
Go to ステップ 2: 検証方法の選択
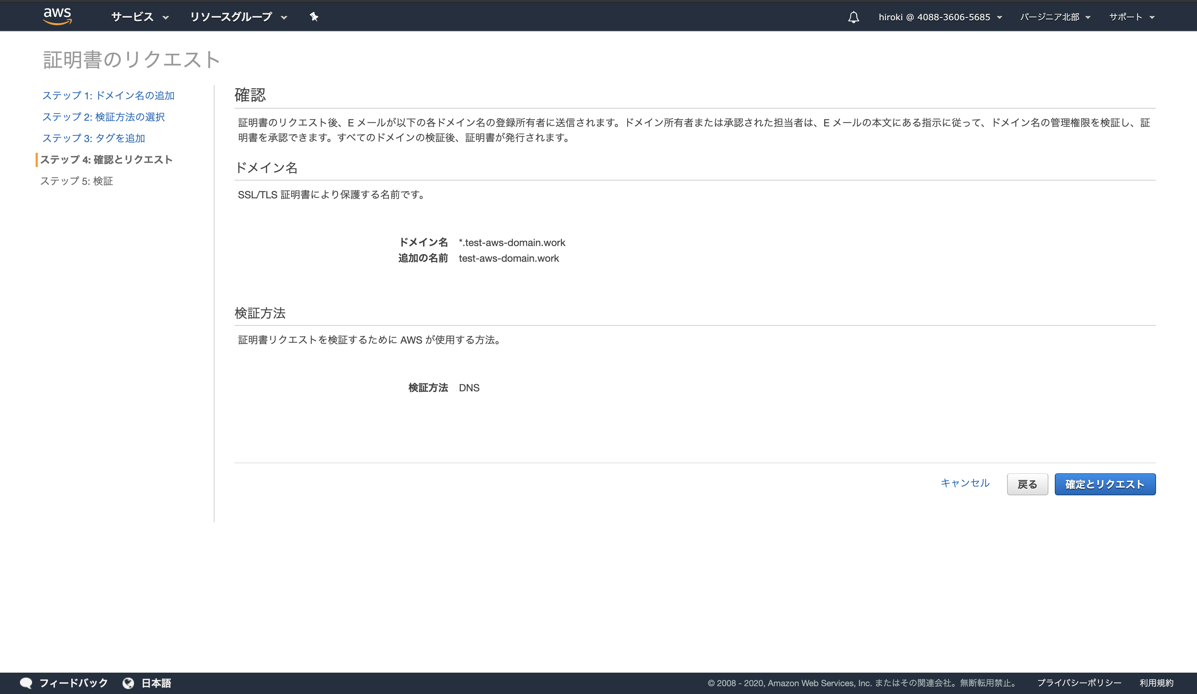point(104,117)
